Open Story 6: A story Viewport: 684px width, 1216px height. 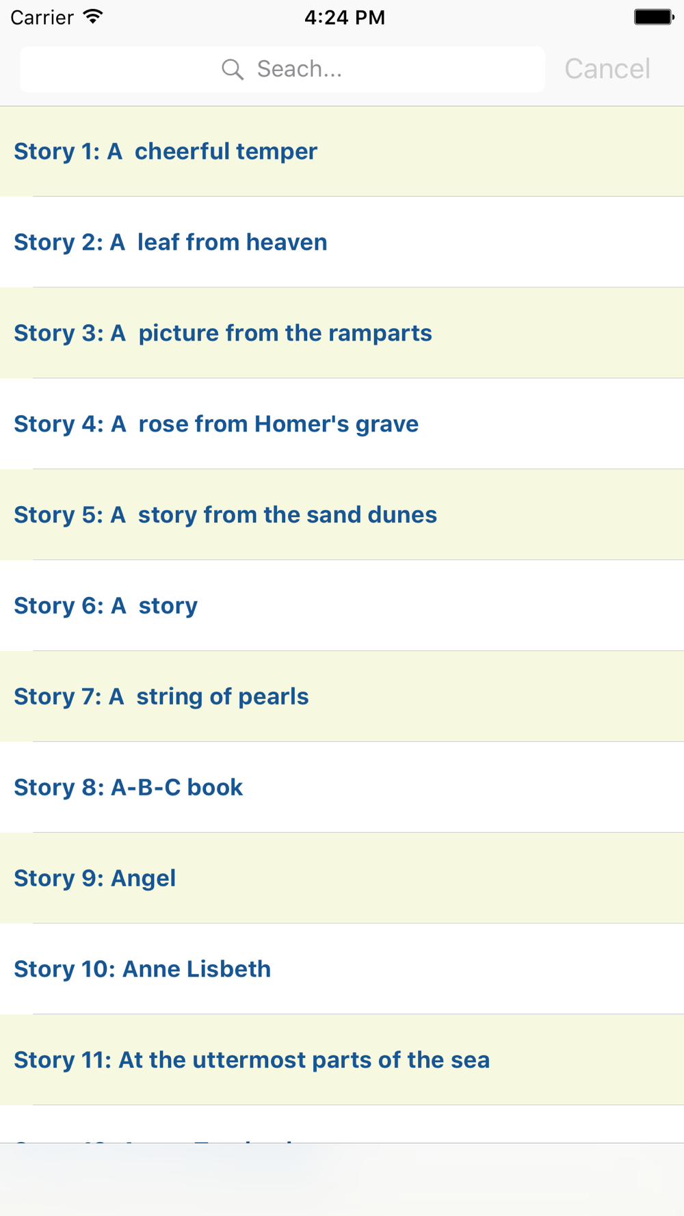coord(342,606)
